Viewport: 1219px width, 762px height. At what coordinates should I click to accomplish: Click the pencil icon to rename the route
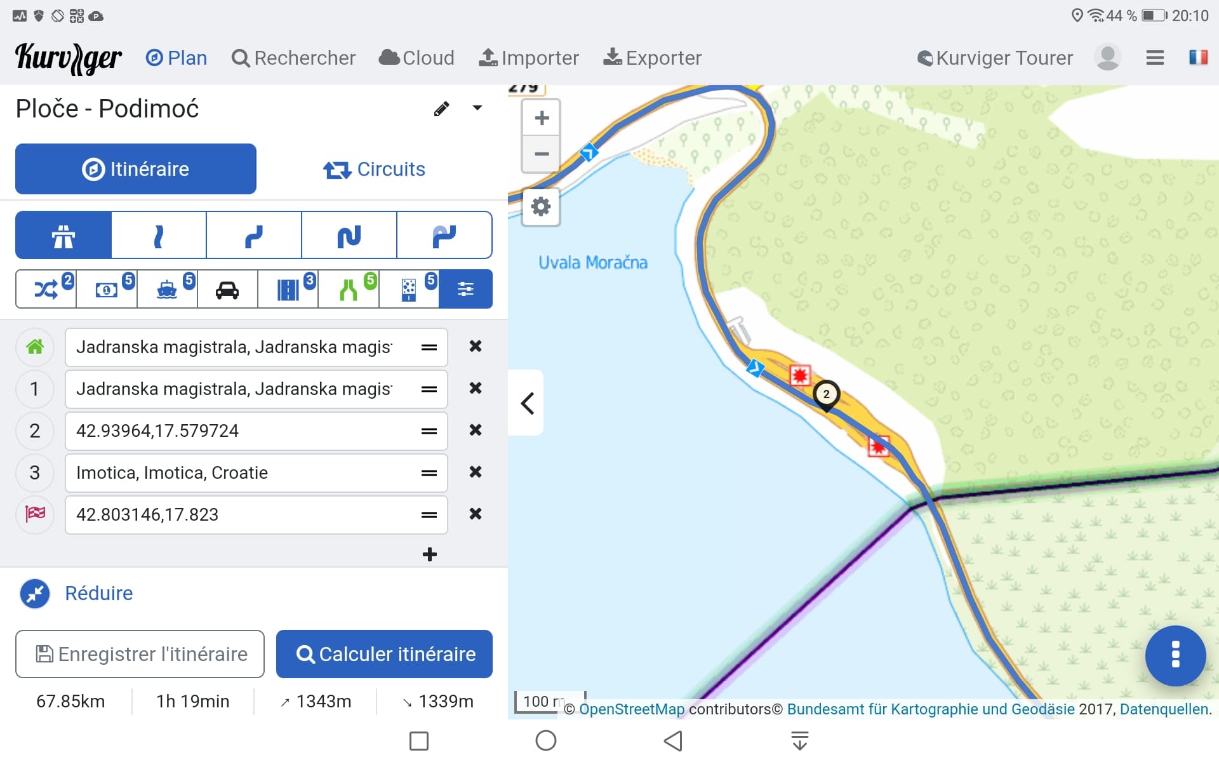441,109
